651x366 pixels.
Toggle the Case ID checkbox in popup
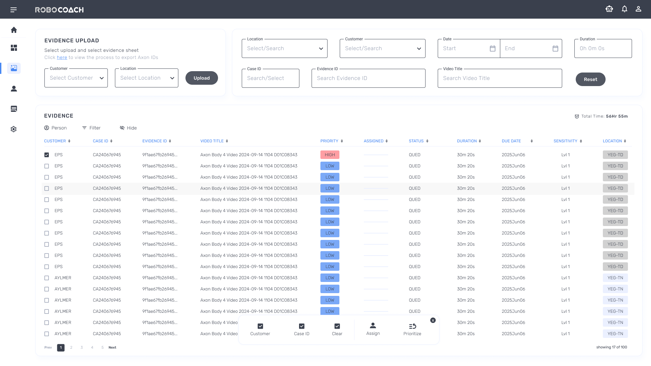[x=301, y=326]
